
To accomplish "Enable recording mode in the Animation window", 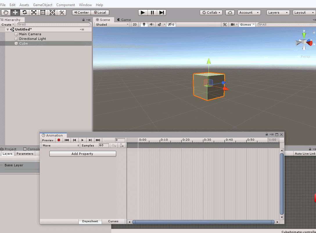I will [59, 140].
